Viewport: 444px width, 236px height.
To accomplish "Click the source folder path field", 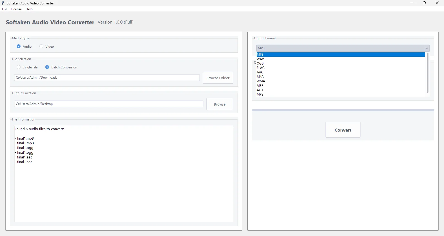I will [107, 78].
